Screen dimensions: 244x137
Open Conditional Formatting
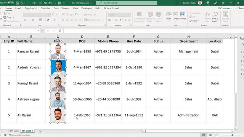[140, 17]
